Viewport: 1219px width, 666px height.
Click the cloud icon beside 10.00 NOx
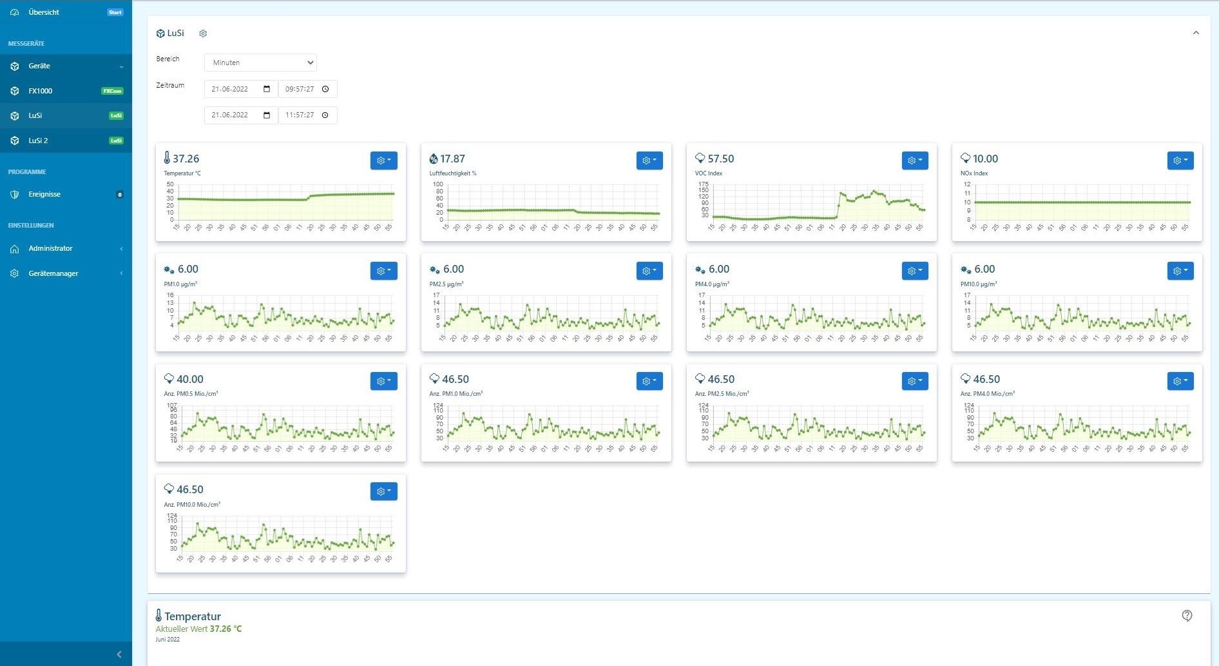pos(965,158)
